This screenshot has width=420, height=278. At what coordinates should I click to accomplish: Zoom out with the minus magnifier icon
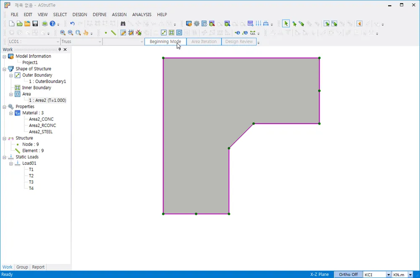pos(71,33)
